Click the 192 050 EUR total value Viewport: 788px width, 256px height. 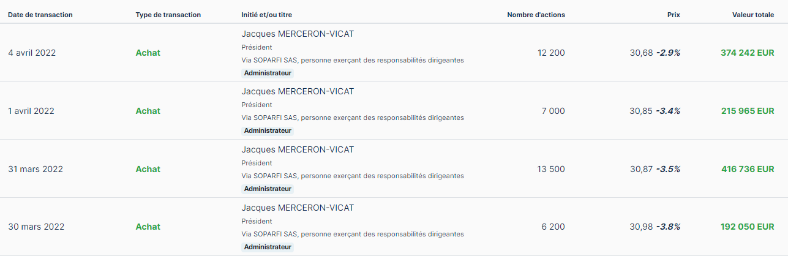(747, 227)
